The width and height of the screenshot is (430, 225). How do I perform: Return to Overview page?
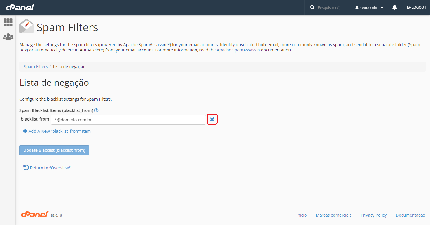(x=47, y=168)
